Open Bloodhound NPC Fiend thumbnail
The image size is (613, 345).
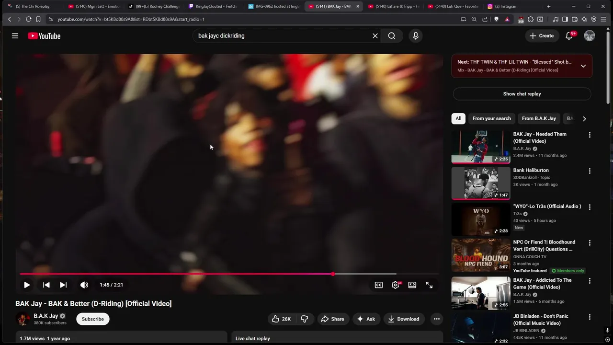point(481,255)
